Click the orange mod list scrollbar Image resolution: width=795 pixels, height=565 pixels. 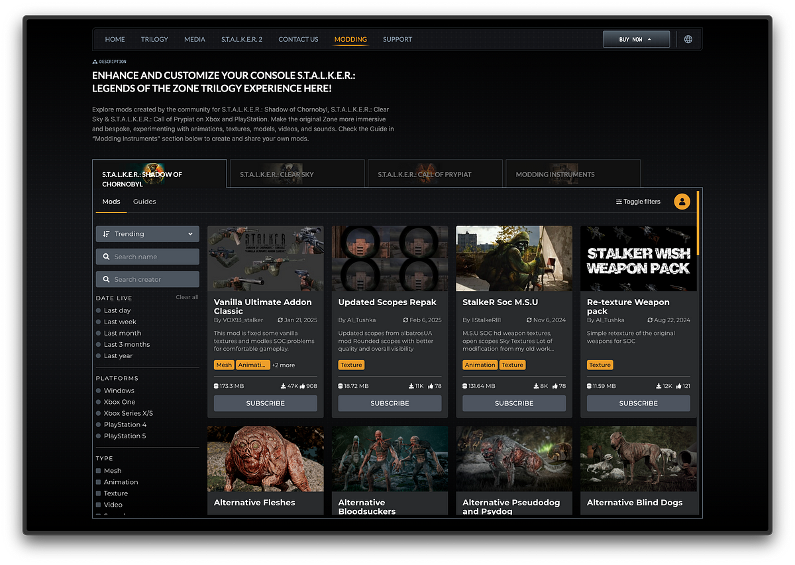click(698, 221)
